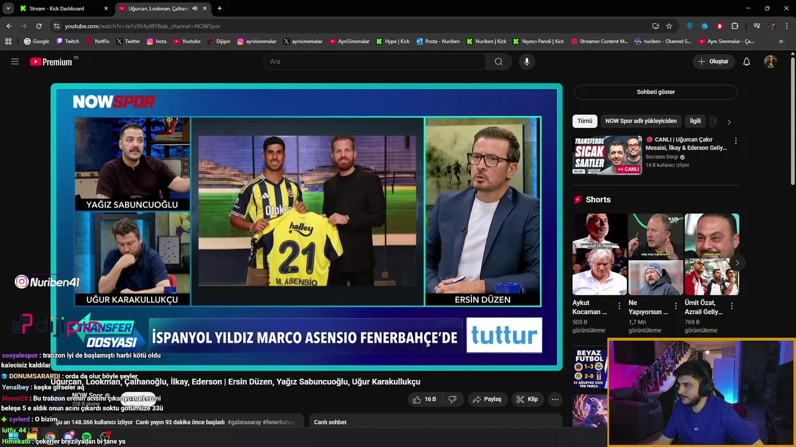Share the video with Paylaş
Image resolution: width=796 pixels, height=447 pixels.
coord(487,399)
